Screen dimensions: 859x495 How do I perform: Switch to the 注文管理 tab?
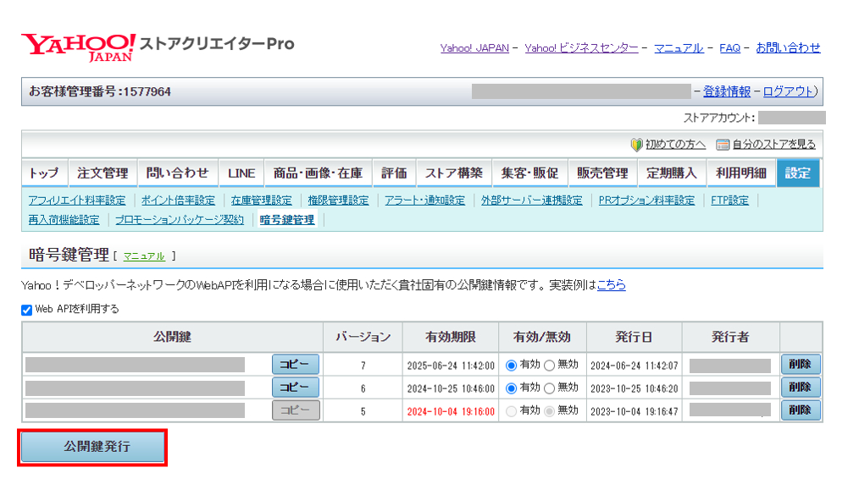103,173
